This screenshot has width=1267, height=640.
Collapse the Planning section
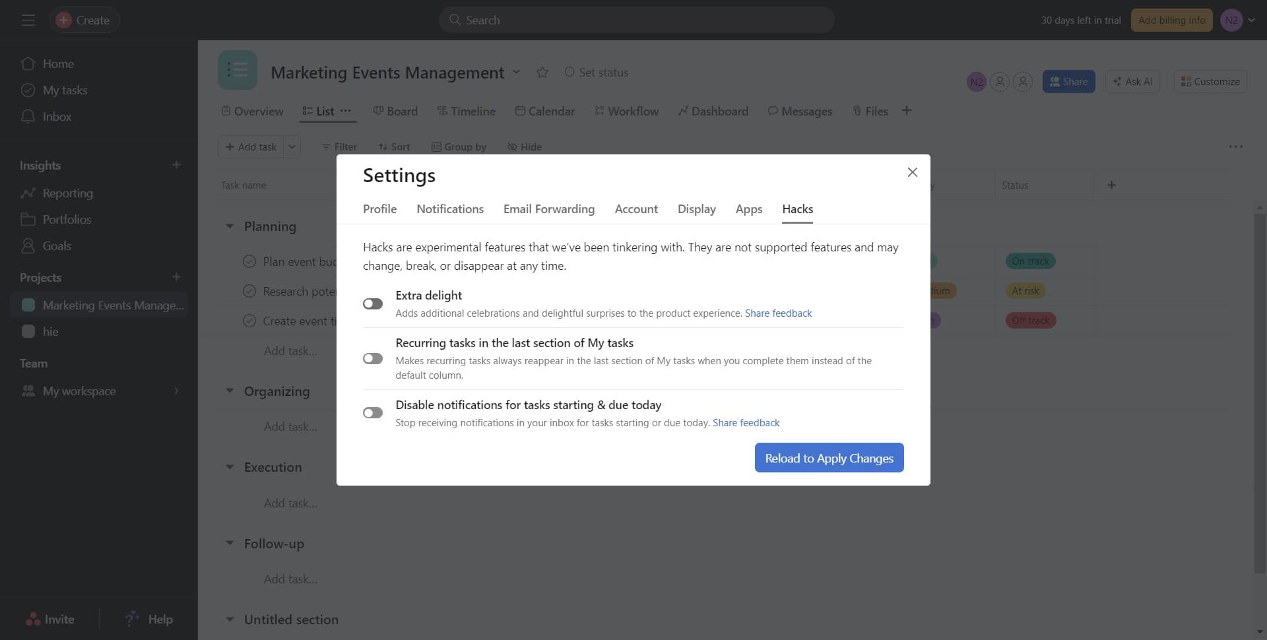pos(229,226)
